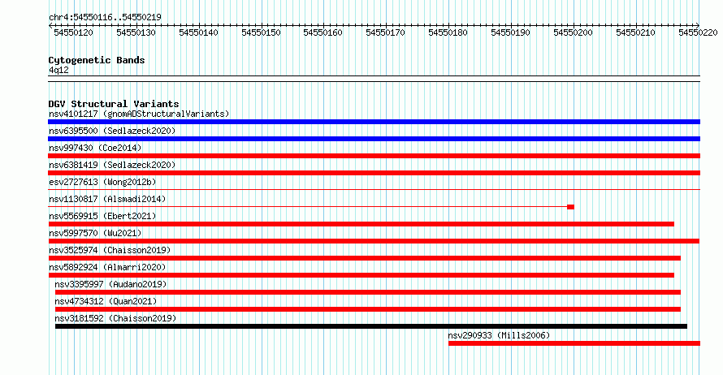
Task: Click the nsv4101217 gnomADStructuralVariants label
Action: (x=139, y=114)
